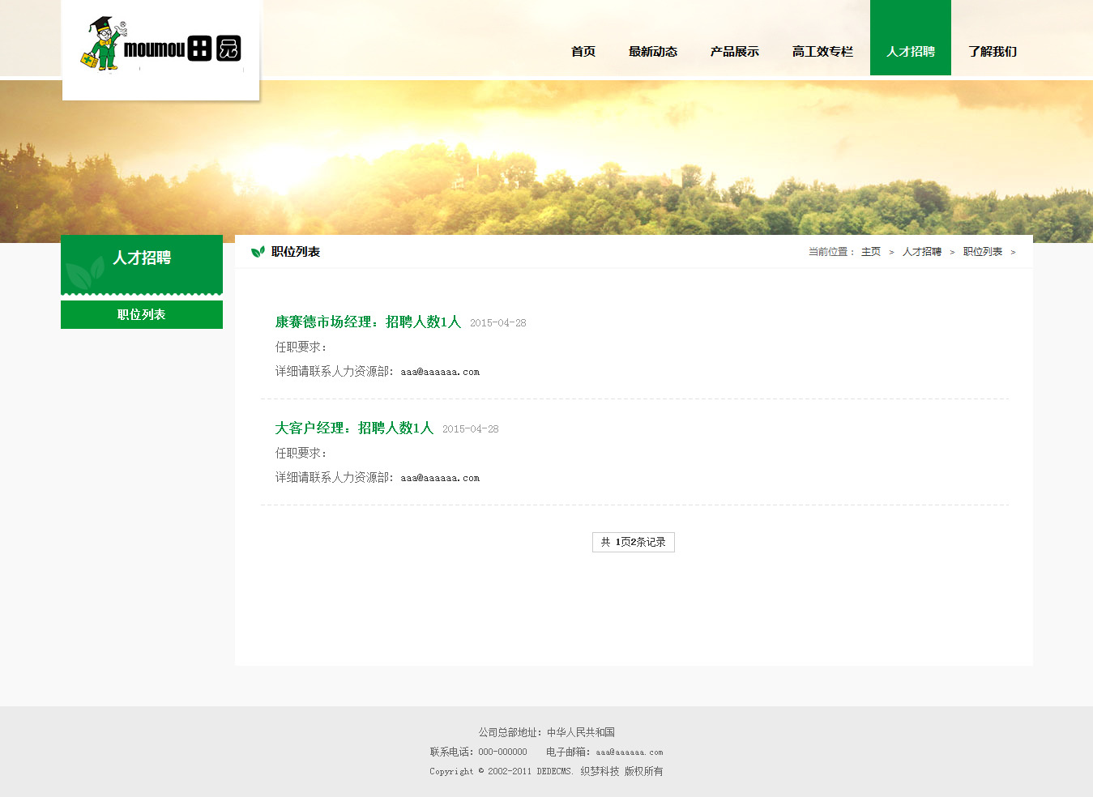Image resolution: width=1093 pixels, height=797 pixels.
Task: Click the footer email address
Action: coord(630,752)
